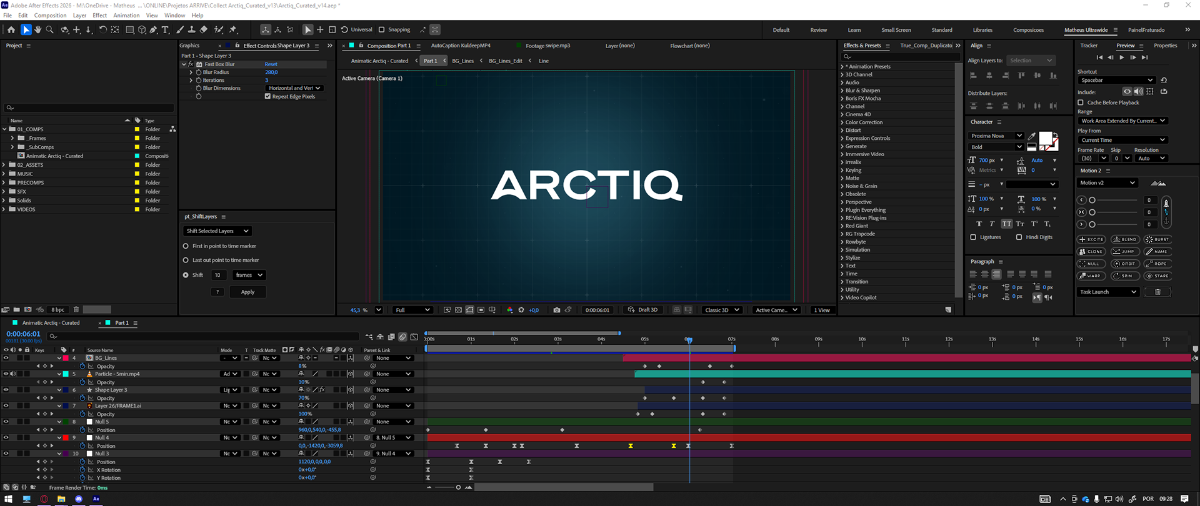Select the Clone Stamp tool
Viewport: 1200px width, 506px height.
(x=191, y=29)
